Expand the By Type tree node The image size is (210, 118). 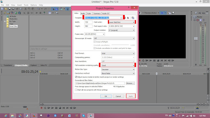click(5, 21)
